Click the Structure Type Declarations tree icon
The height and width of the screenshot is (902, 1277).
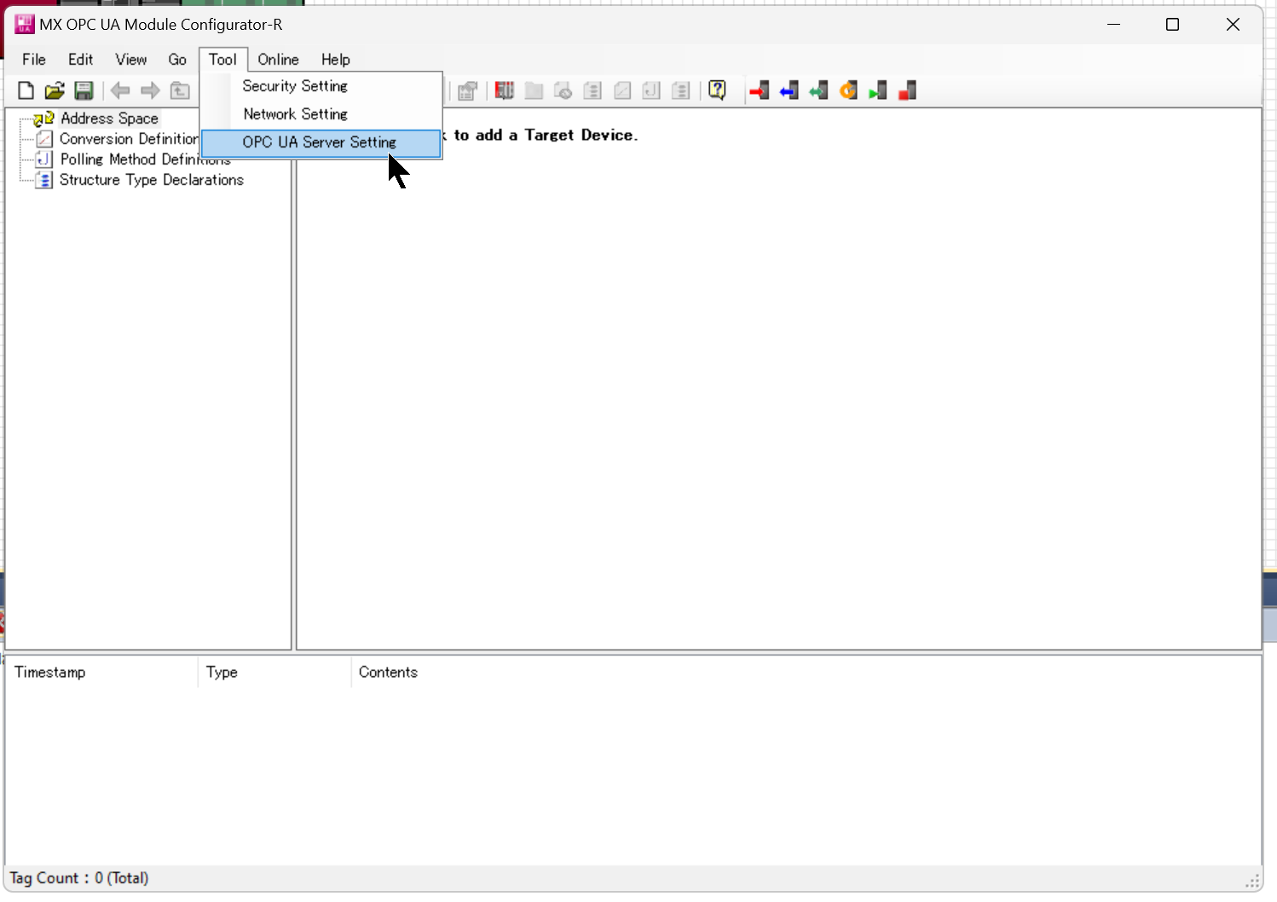pos(44,180)
